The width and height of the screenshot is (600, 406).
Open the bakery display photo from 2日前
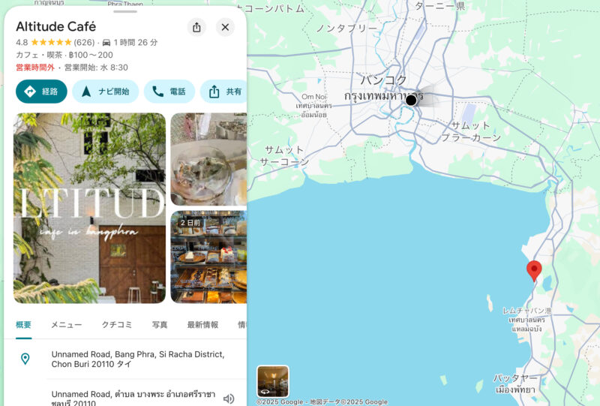coord(208,257)
